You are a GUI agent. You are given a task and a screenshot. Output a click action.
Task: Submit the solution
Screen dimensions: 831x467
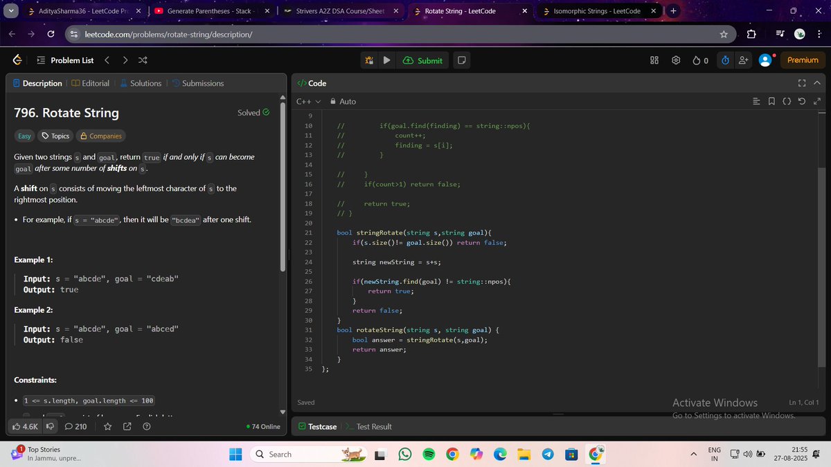pyautogui.click(x=422, y=60)
